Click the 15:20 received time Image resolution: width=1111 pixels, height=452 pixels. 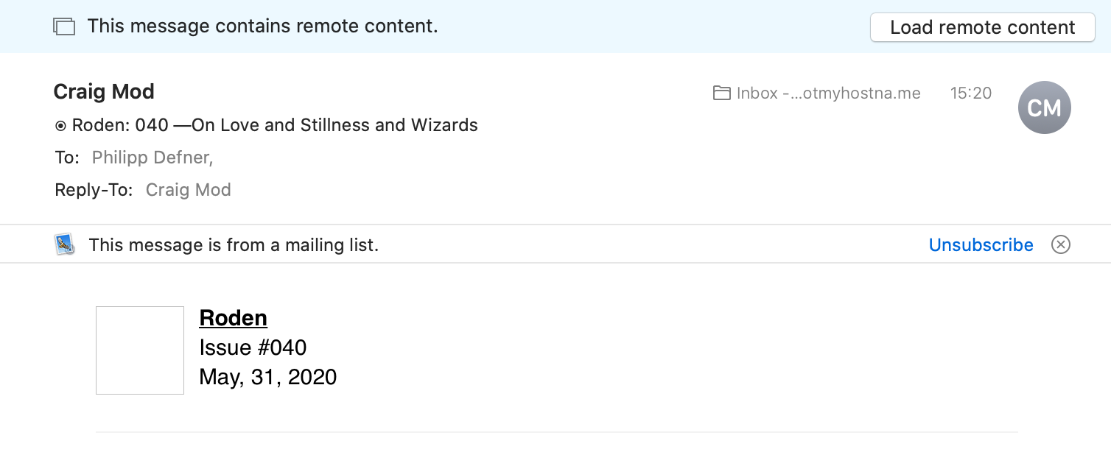tap(970, 93)
